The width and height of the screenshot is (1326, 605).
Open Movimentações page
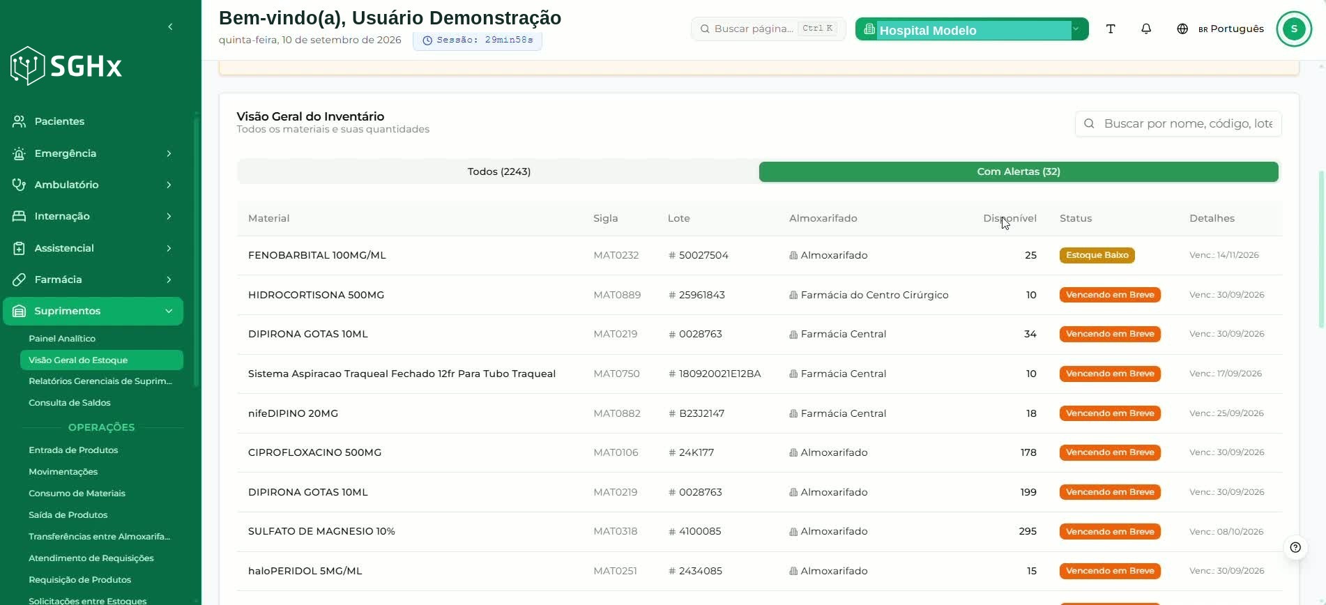(x=63, y=472)
